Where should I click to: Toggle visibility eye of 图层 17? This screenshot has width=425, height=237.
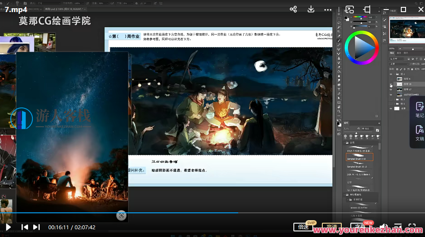coord(391,89)
